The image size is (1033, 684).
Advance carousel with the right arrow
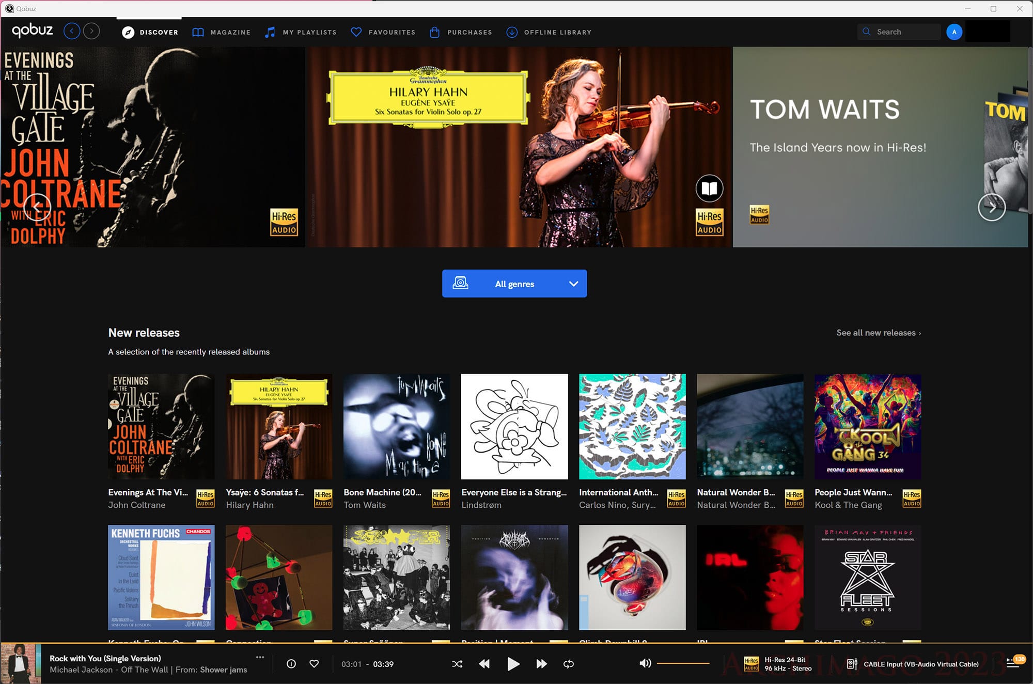[x=991, y=207]
